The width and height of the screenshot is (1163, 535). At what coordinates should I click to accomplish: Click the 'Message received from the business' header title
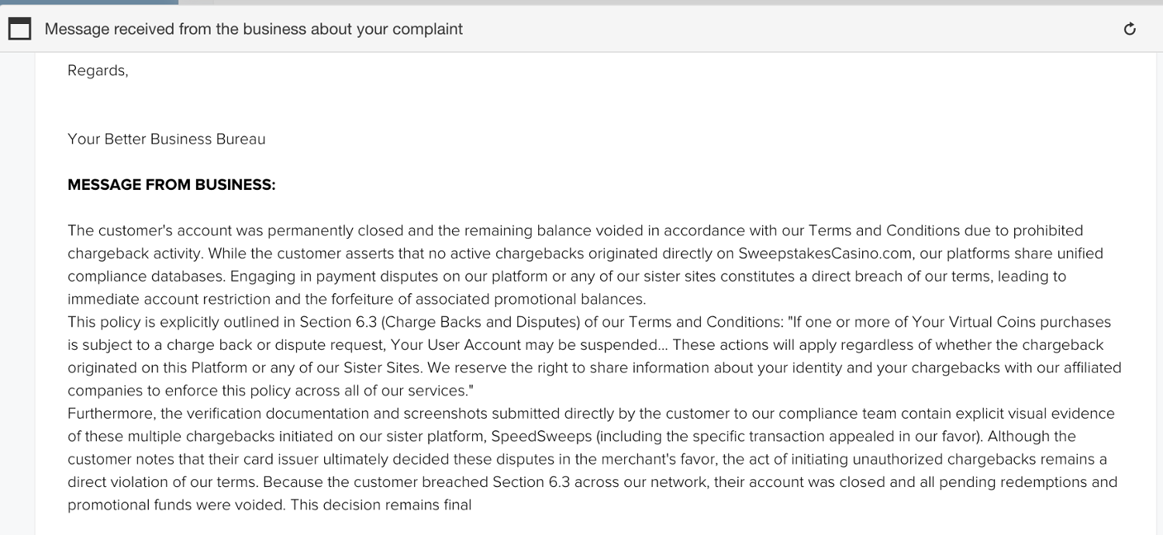(x=254, y=29)
